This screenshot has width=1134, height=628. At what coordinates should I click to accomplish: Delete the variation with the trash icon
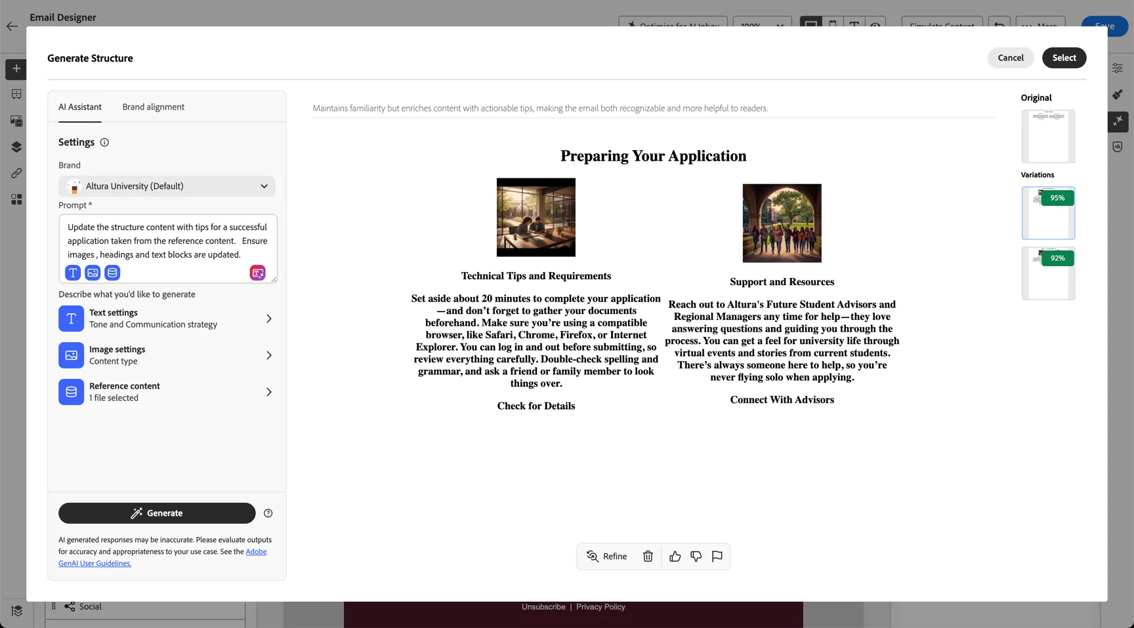648,557
